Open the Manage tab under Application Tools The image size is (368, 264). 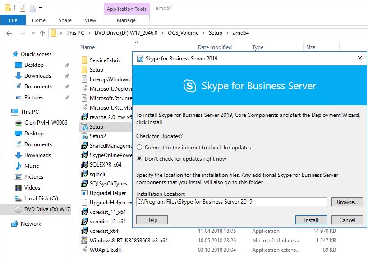[126, 20]
